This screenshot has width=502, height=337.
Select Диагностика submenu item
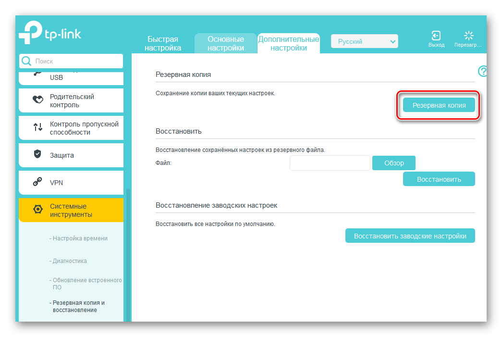click(x=70, y=261)
